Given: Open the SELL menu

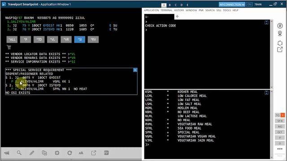Looking at the screenshot, I should tap(219, 10).
